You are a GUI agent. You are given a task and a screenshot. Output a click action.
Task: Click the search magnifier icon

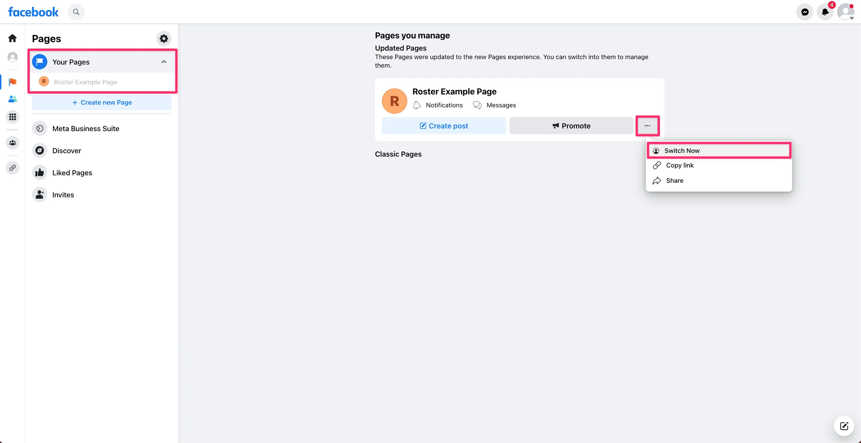click(x=76, y=12)
